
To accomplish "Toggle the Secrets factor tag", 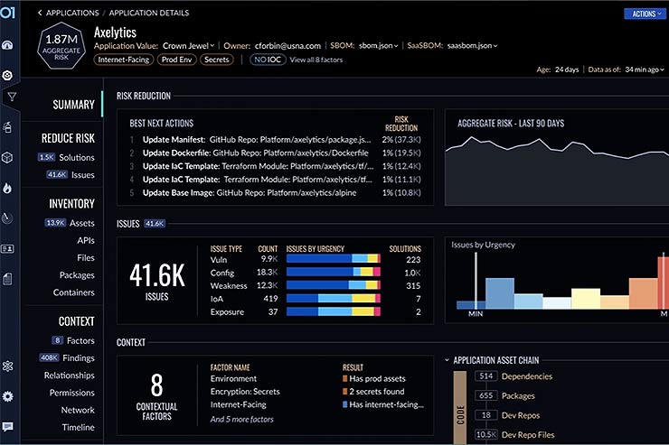I will [x=216, y=60].
